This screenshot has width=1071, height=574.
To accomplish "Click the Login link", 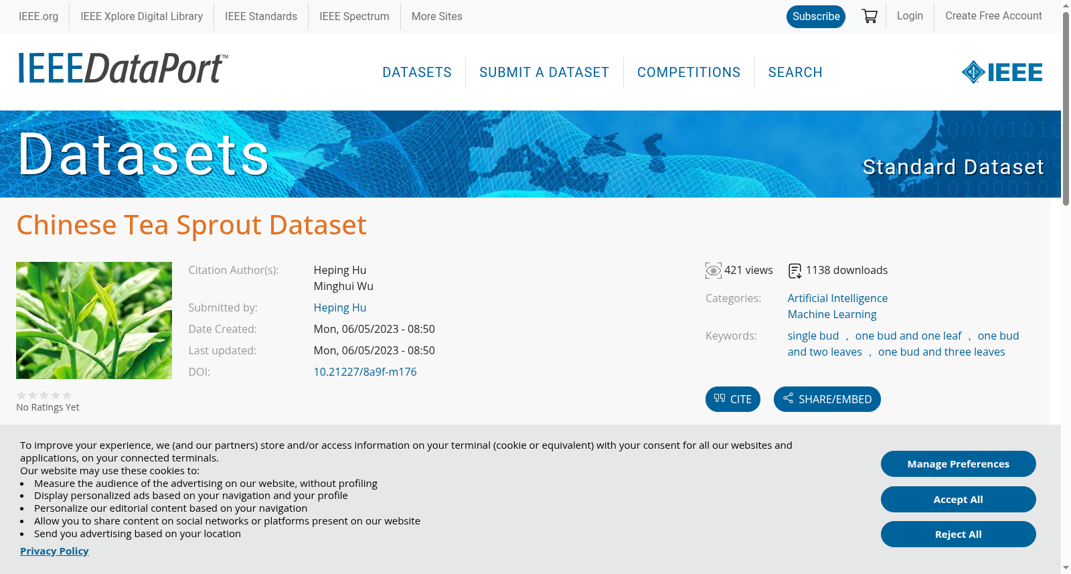I will point(910,16).
